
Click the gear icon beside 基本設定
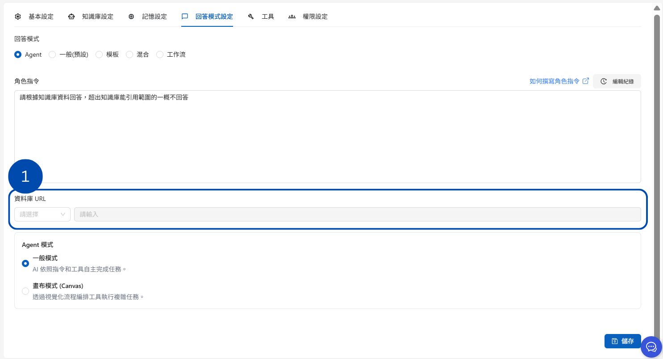[18, 17]
